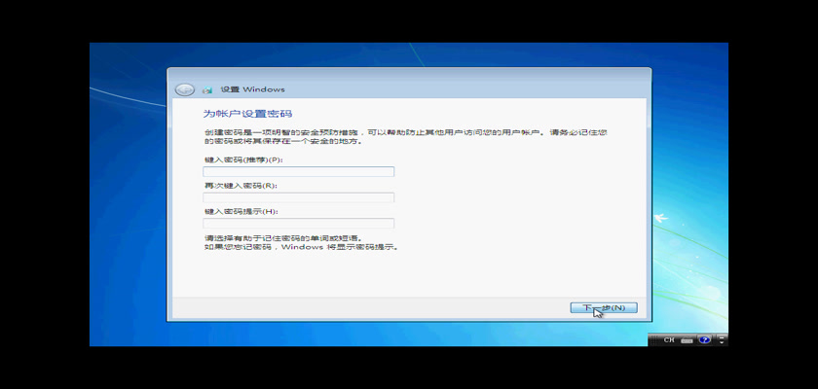The image size is (818, 389).
Task: Click the 键入密码提示(H) label
Action: click(241, 210)
